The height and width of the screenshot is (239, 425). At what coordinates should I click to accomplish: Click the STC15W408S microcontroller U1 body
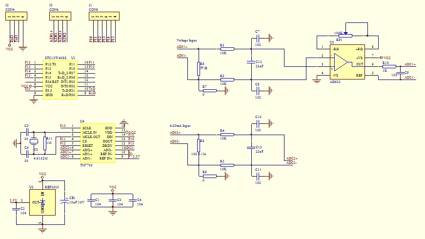[60, 80]
